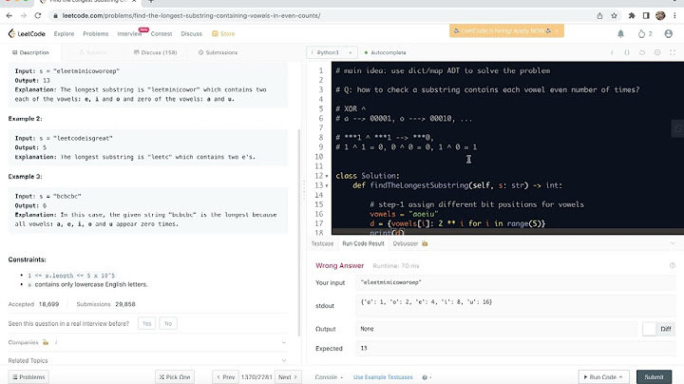This screenshot has height=384, width=684.
Task: Click the browser back arrow
Action: tap(9, 16)
